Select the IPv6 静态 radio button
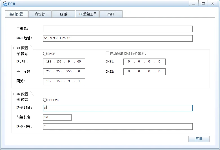 19,100
